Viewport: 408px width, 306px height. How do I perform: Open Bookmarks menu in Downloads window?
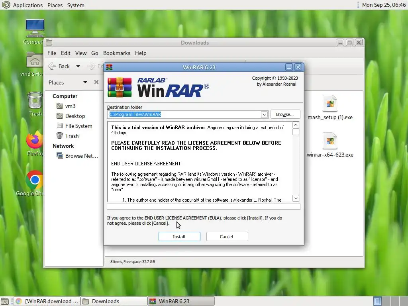[x=117, y=53]
